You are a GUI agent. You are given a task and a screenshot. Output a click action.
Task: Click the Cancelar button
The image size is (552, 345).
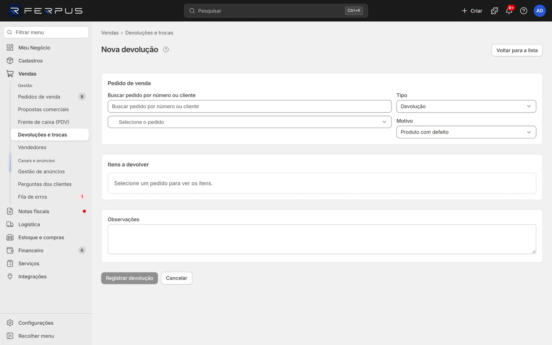click(x=177, y=278)
